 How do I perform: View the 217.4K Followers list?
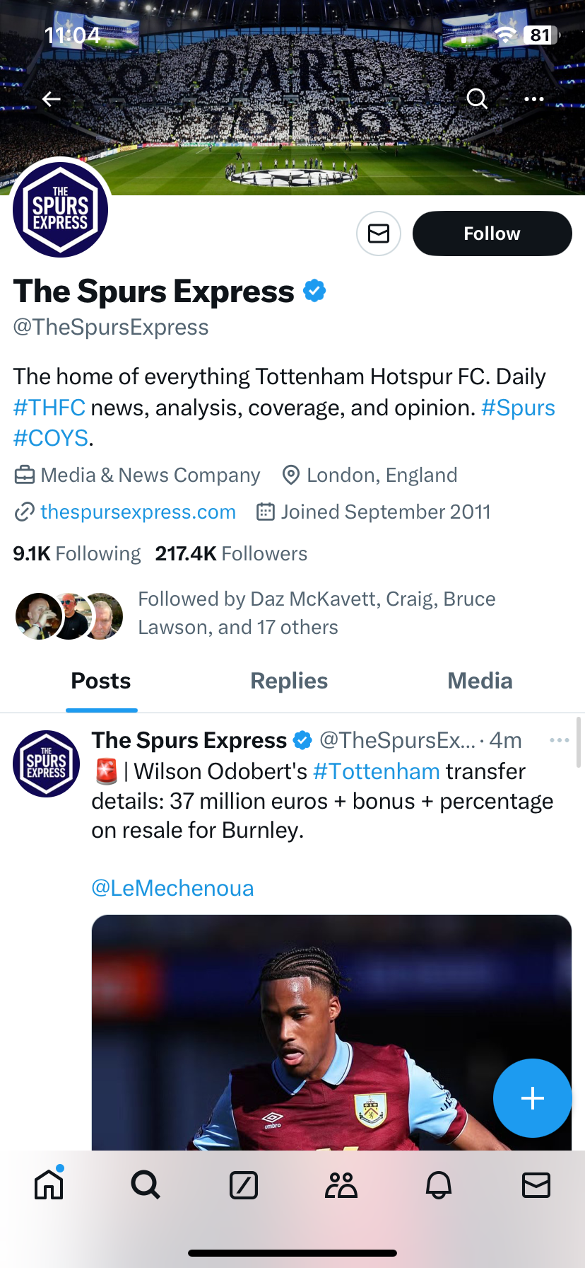pyautogui.click(x=231, y=553)
